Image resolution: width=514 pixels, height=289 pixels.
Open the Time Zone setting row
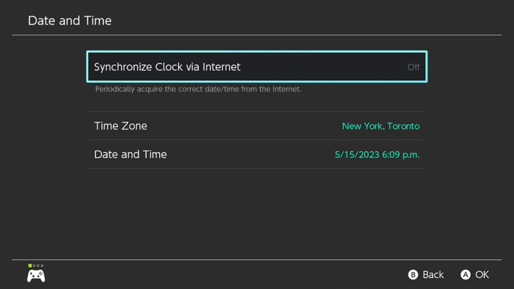point(256,126)
